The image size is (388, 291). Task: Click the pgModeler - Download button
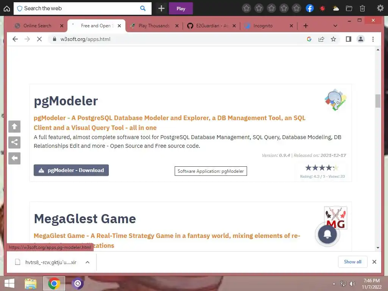click(71, 170)
